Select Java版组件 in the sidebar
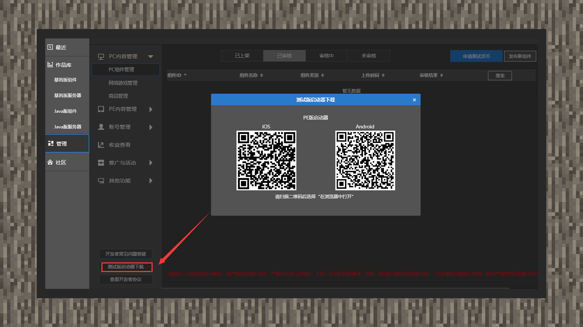583x327 pixels. click(x=65, y=111)
